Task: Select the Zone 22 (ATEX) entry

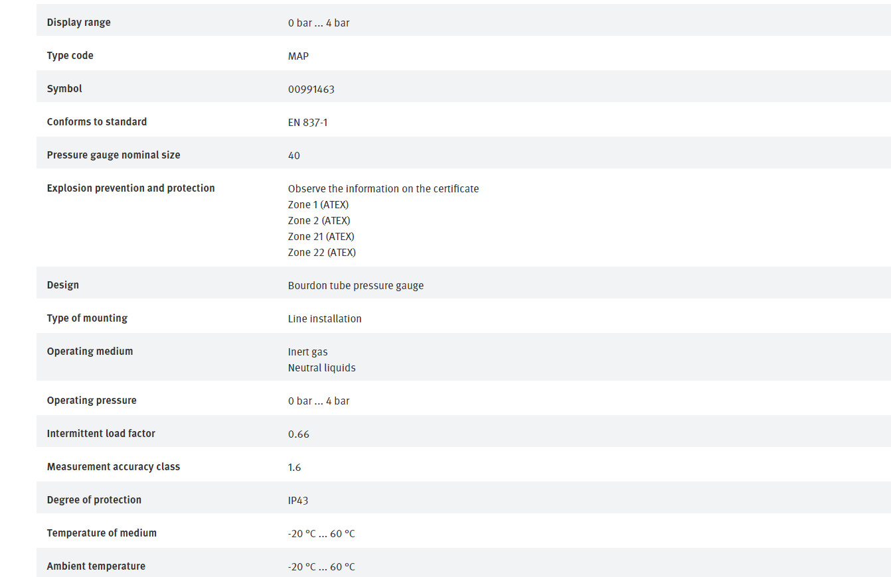Action: coord(322,253)
